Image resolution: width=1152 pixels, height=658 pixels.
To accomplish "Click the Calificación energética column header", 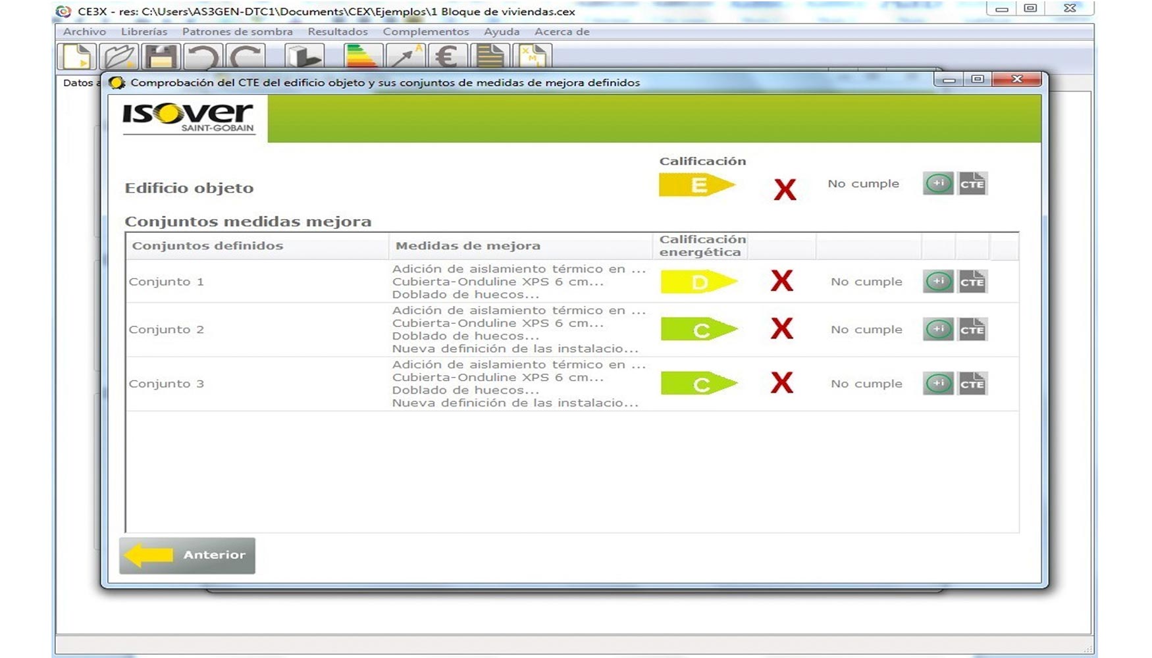I will pos(700,246).
